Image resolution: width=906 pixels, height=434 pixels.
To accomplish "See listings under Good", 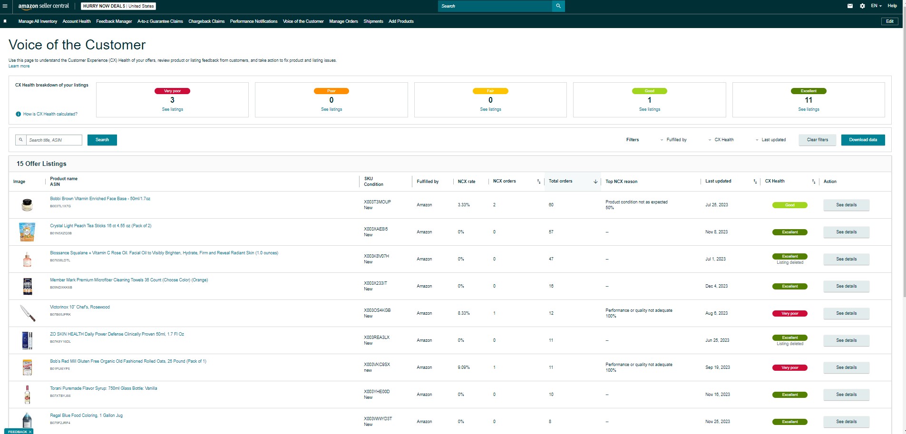I will point(650,109).
